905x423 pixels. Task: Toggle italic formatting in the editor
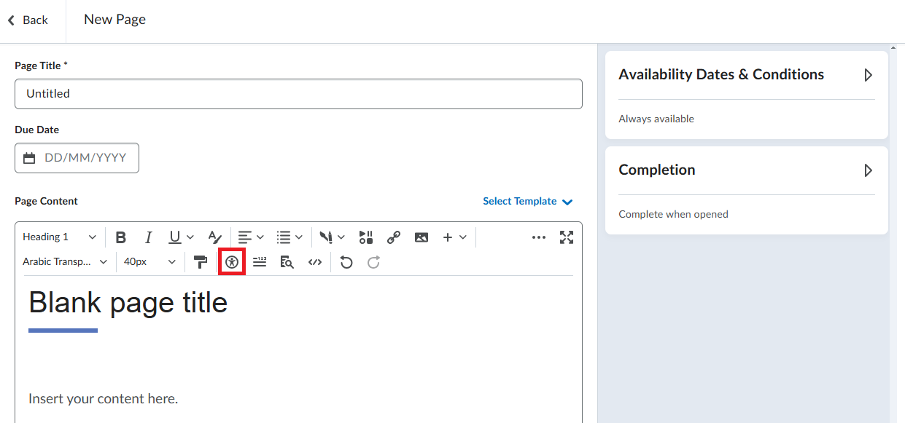(148, 237)
